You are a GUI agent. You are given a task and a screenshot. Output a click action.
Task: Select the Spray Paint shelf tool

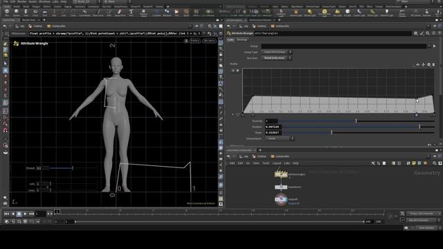click(x=120, y=12)
